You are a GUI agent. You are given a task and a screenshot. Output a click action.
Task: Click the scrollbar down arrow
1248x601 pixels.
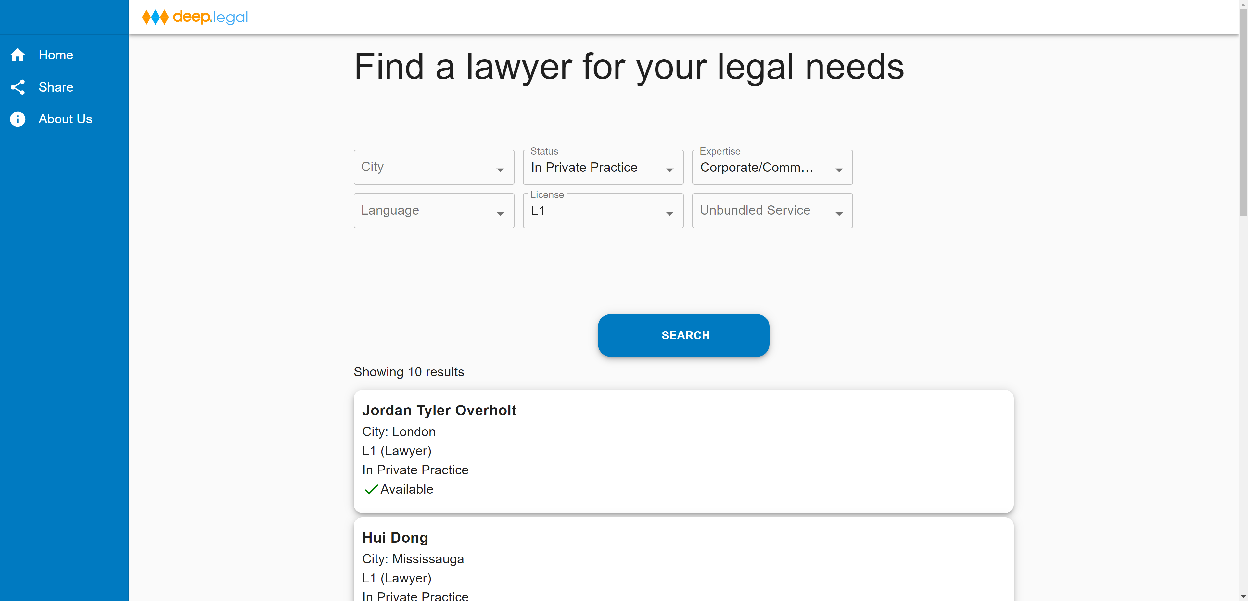point(1243,597)
